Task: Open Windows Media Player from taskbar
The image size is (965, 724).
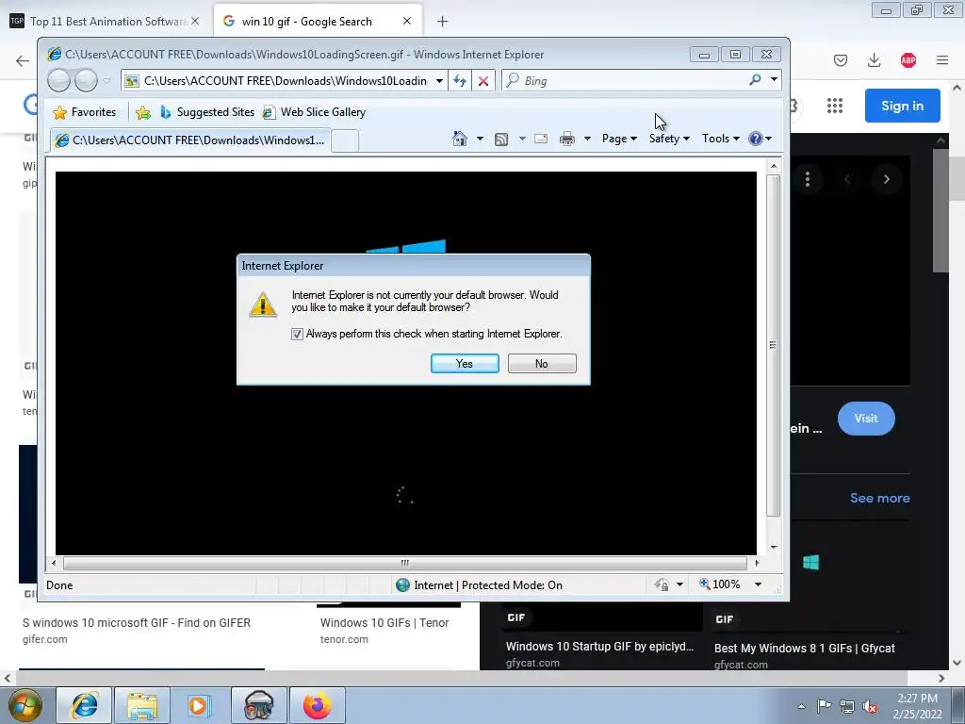Action: 199,705
